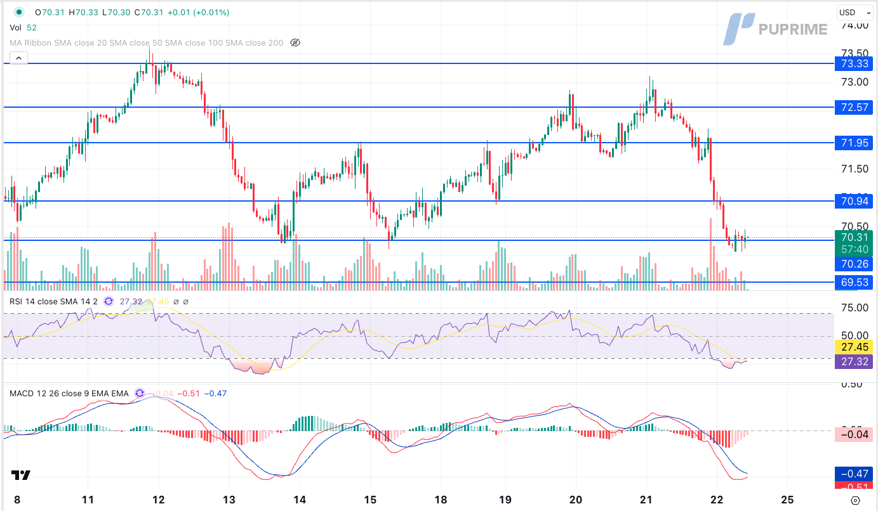Click the green 70.31 current price label
Screen dimensions: 878x511
[x=855, y=237]
